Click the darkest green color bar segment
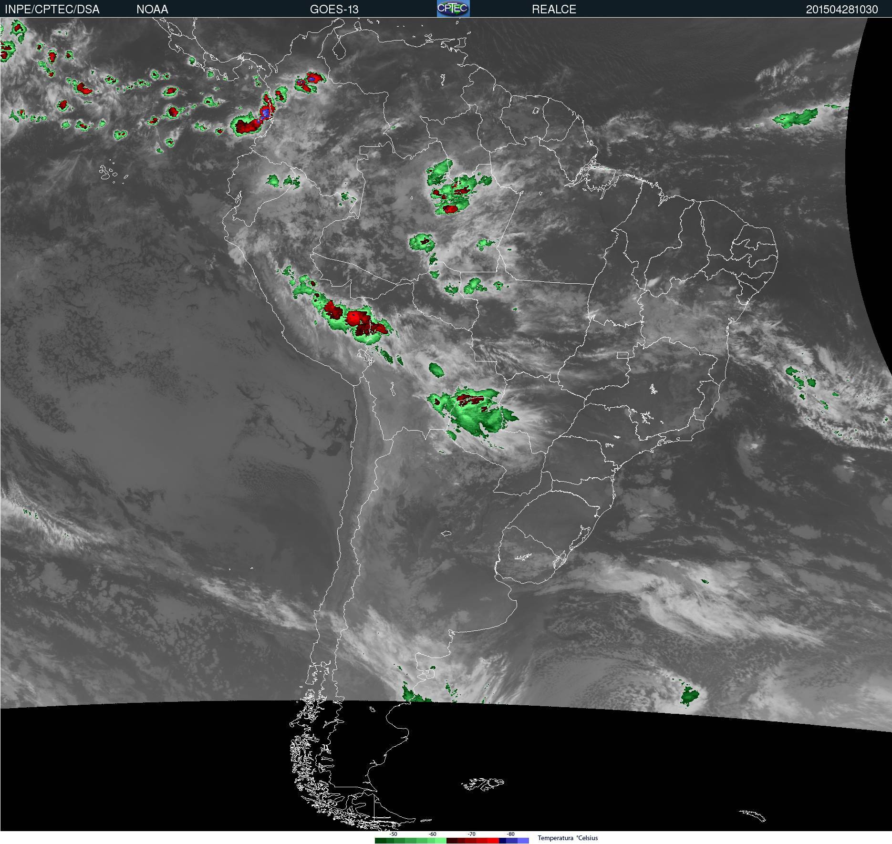Image resolution: width=892 pixels, height=844 pixels. click(x=381, y=841)
